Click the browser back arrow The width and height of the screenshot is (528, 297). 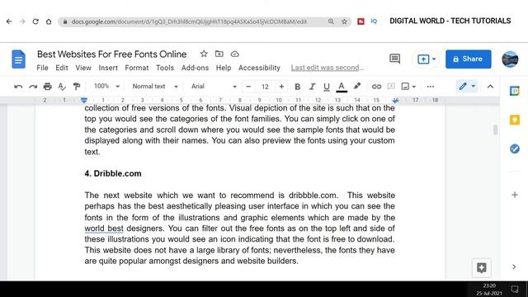(9, 21)
